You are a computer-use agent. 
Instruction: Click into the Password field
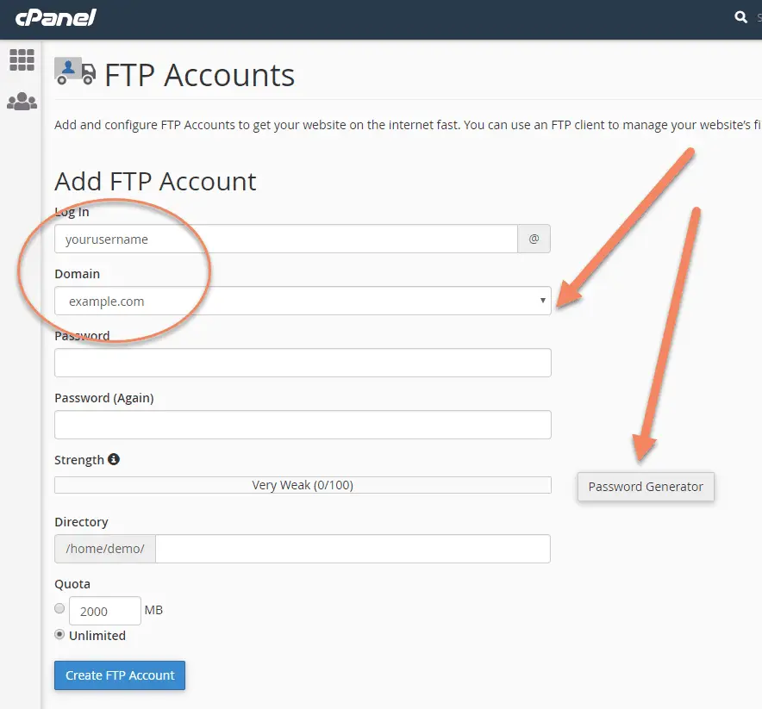pos(303,363)
